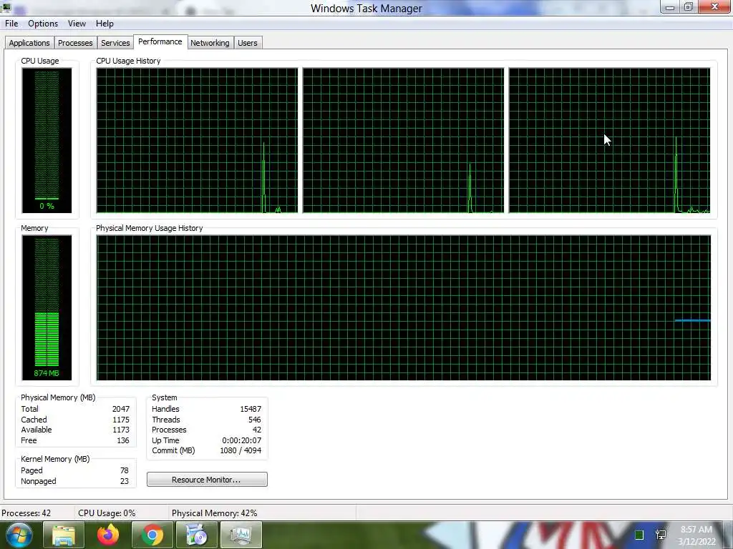Click status bar Physical Memory: 42%
This screenshot has width=733, height=549.
coord(215,513)
